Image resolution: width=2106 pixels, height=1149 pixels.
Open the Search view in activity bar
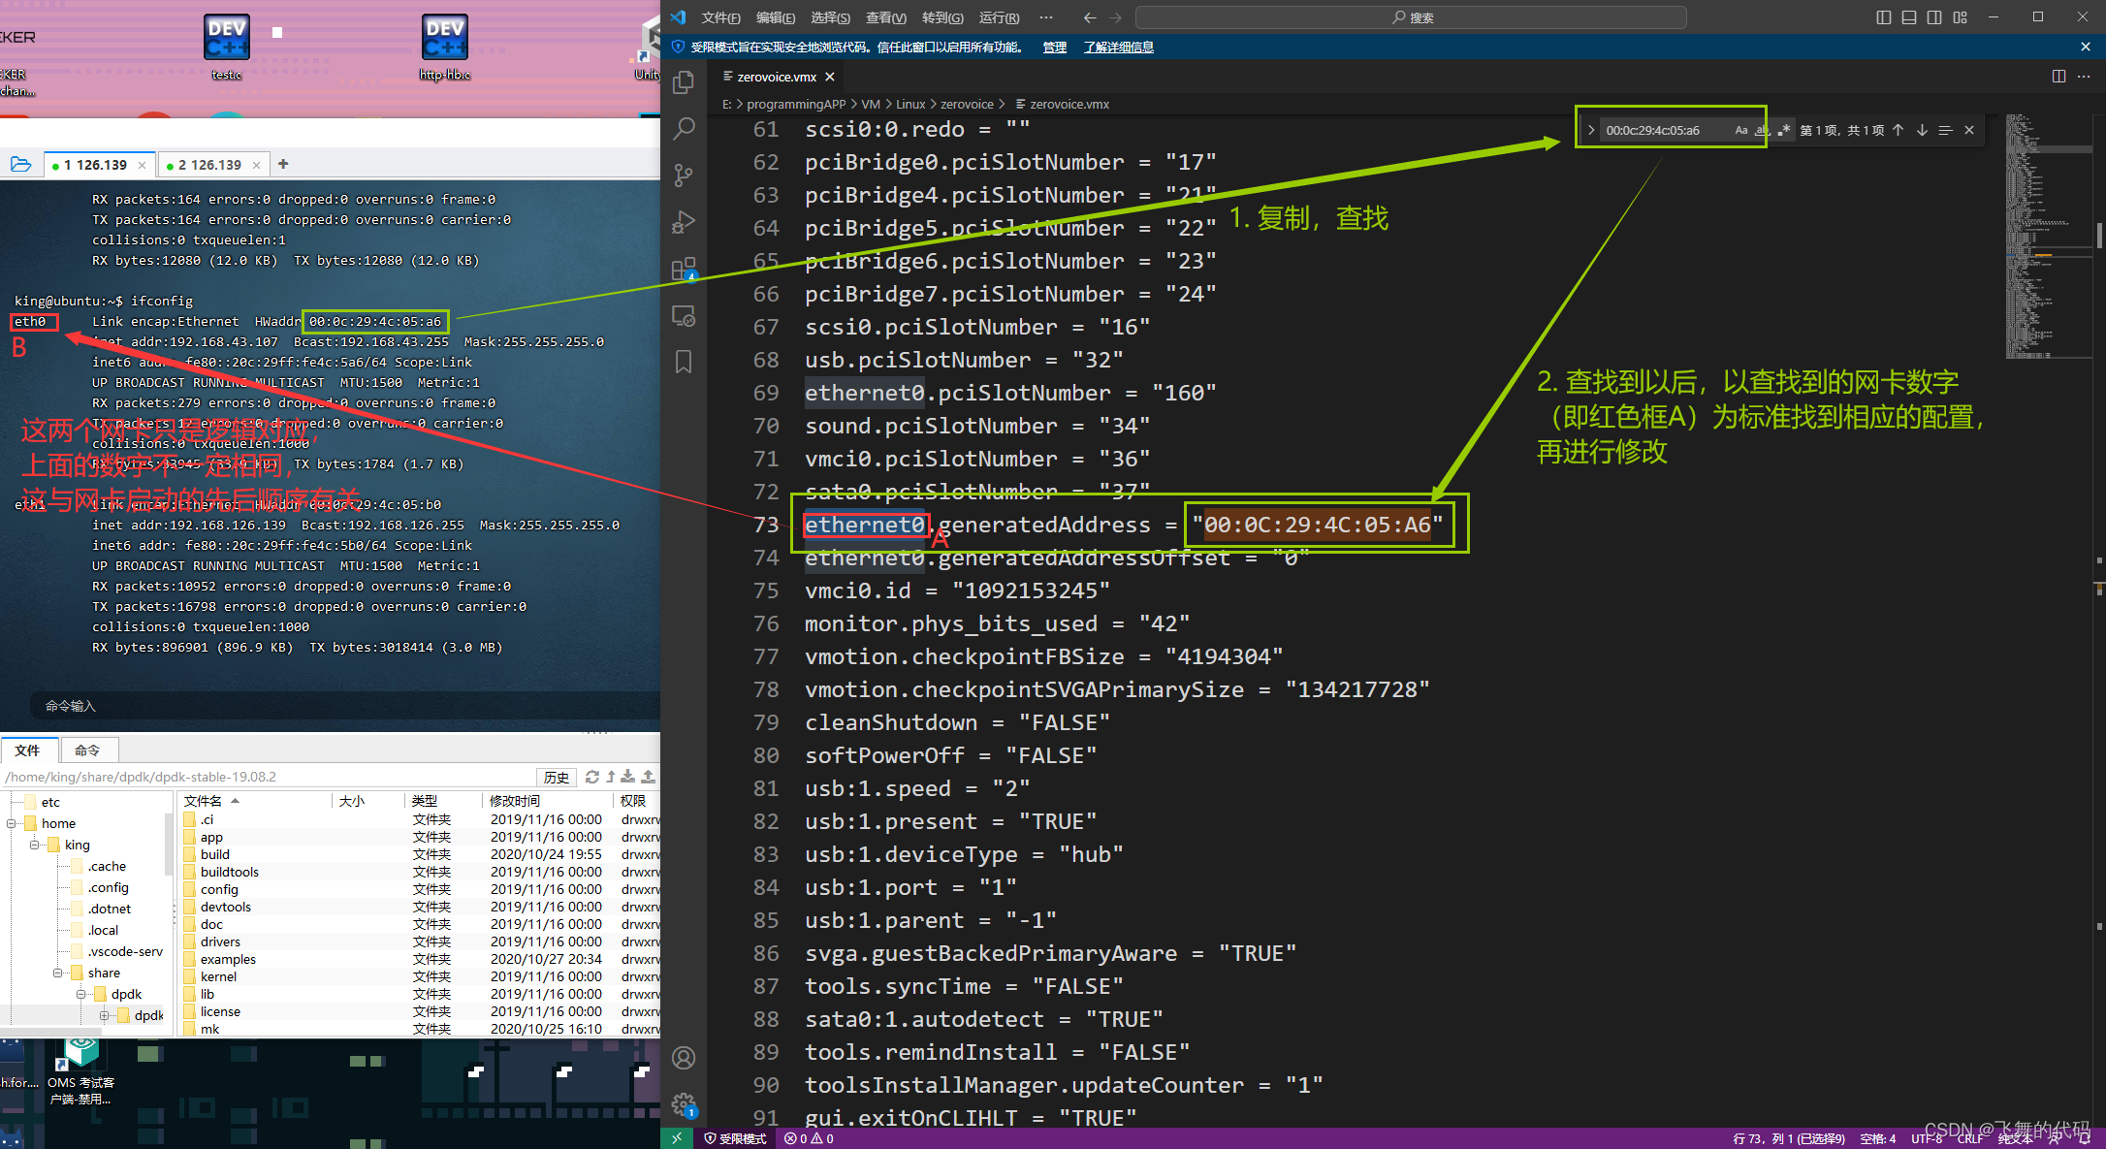(684, 128)
